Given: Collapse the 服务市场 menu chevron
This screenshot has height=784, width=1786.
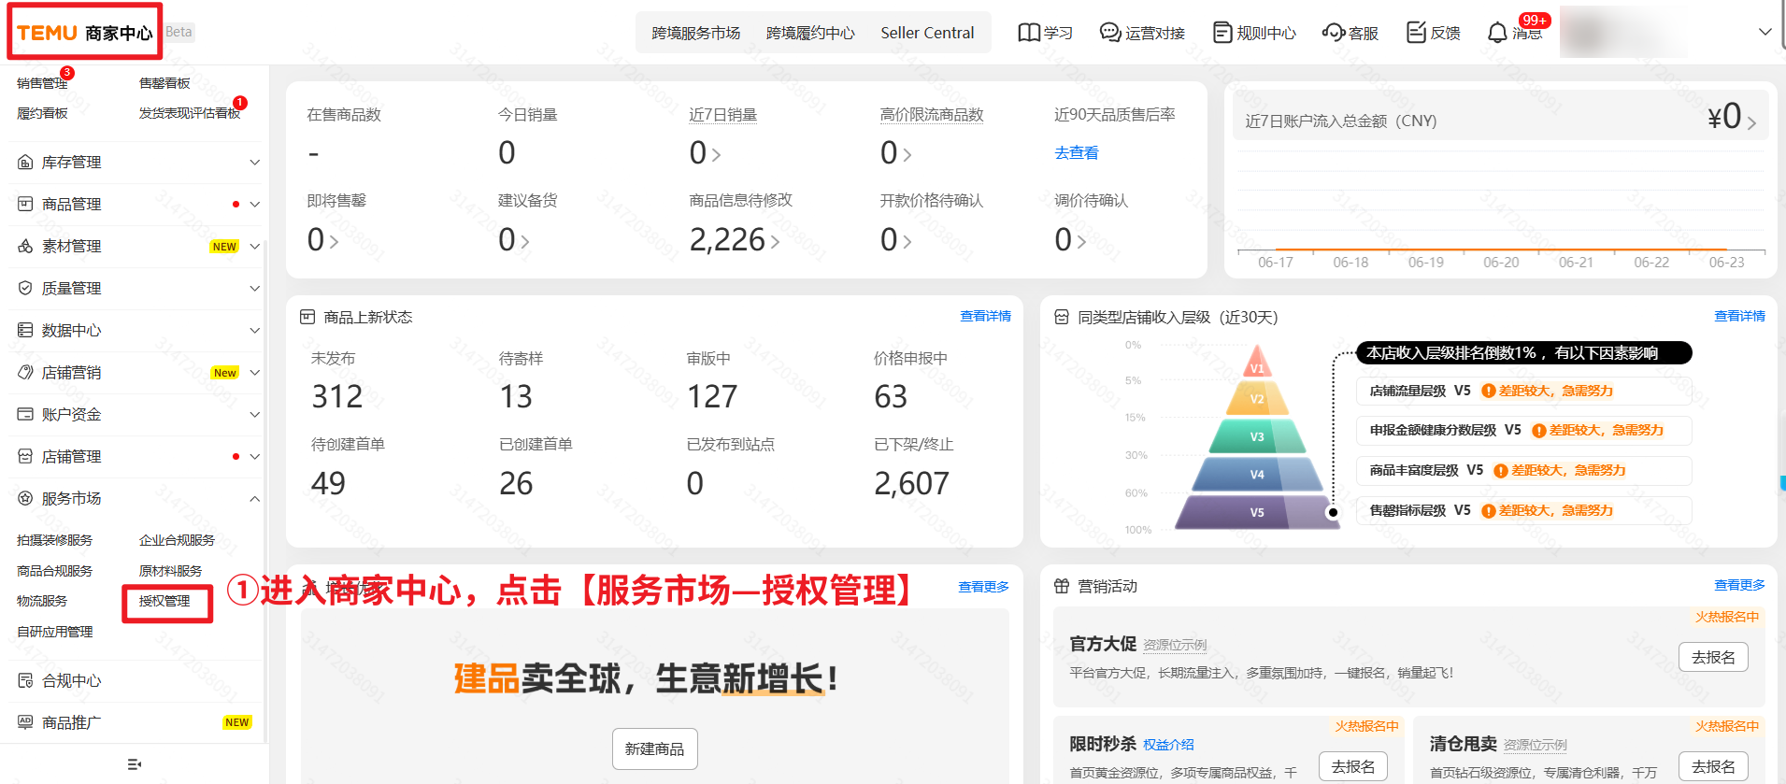Looking at the screenshot, I should [254, 498].
